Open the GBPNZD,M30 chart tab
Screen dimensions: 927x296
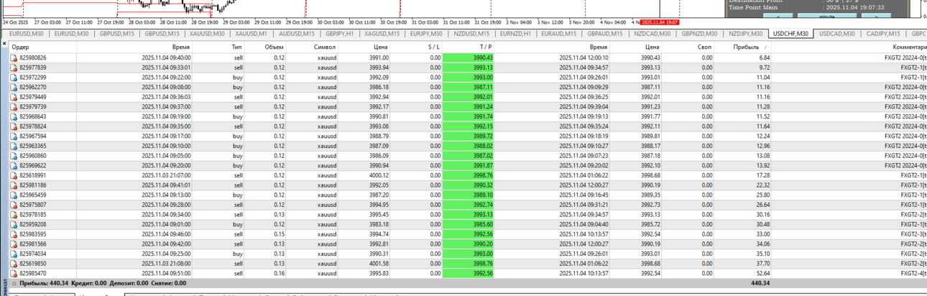[699, 34]
